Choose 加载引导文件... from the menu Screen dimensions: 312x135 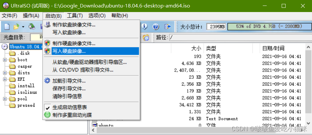(91, 81)
